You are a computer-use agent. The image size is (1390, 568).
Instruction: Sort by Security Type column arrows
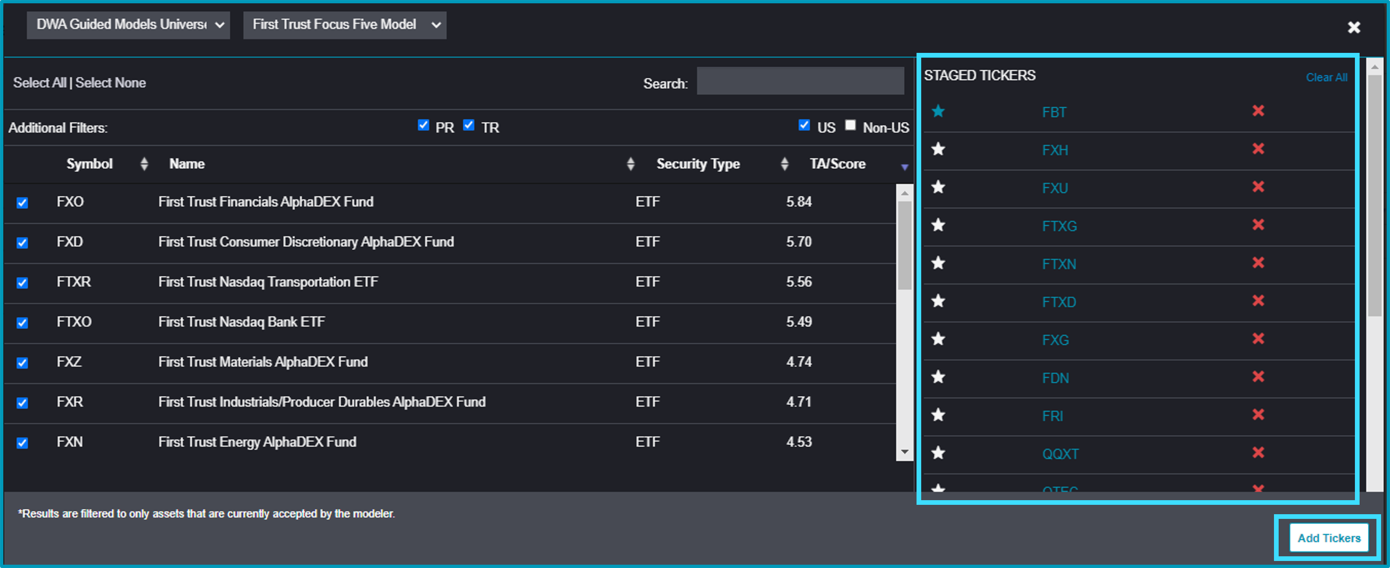tap(785, 164)
